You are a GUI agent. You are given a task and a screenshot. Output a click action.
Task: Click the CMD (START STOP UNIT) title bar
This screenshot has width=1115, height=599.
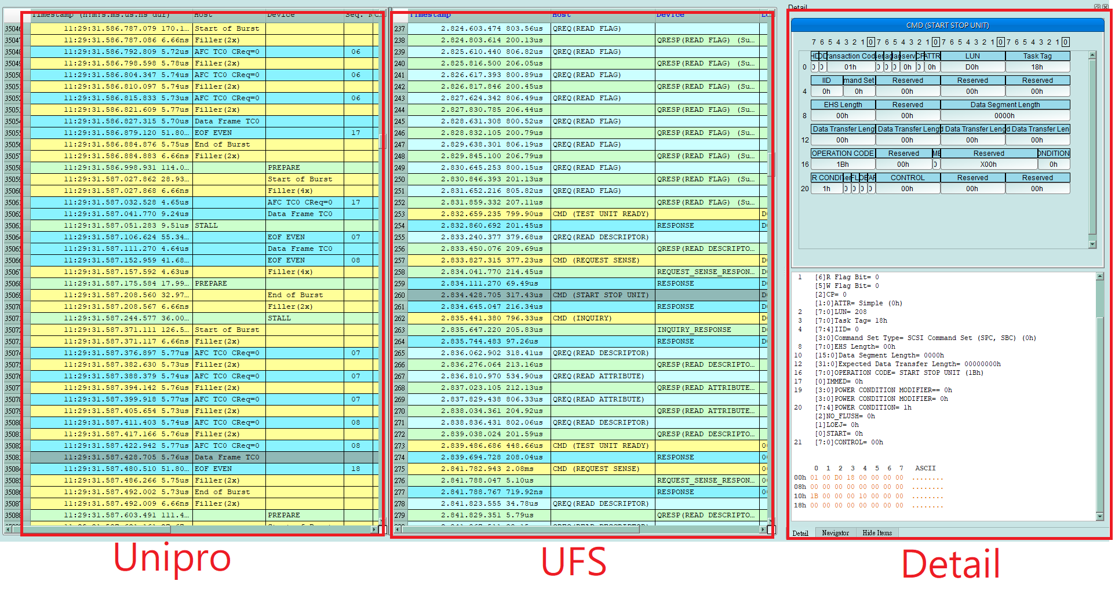(948, 25)
